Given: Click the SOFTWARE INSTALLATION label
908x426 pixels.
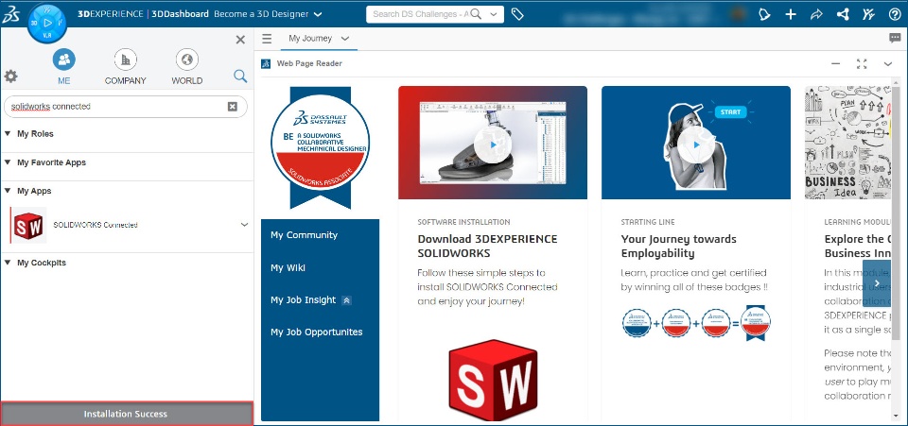Looking at the screenshot, I should (x=463, y=222).
